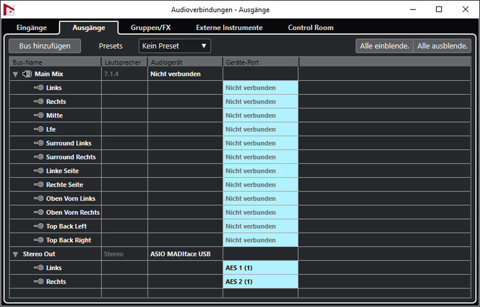
Task: Click the Nuendo application logo in title bar
Action: pos(10,10)
